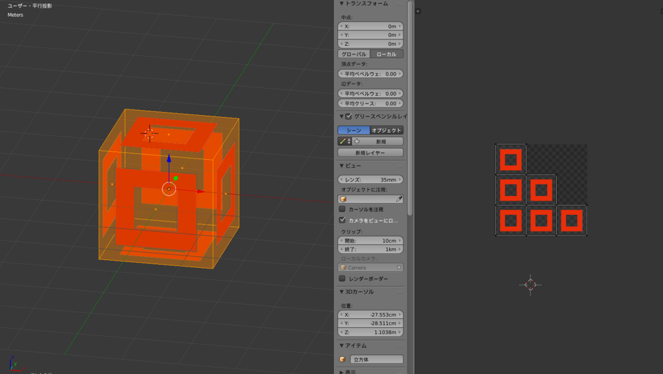
Task: Click the 3D cursor X position field
Action: [370, 315]
